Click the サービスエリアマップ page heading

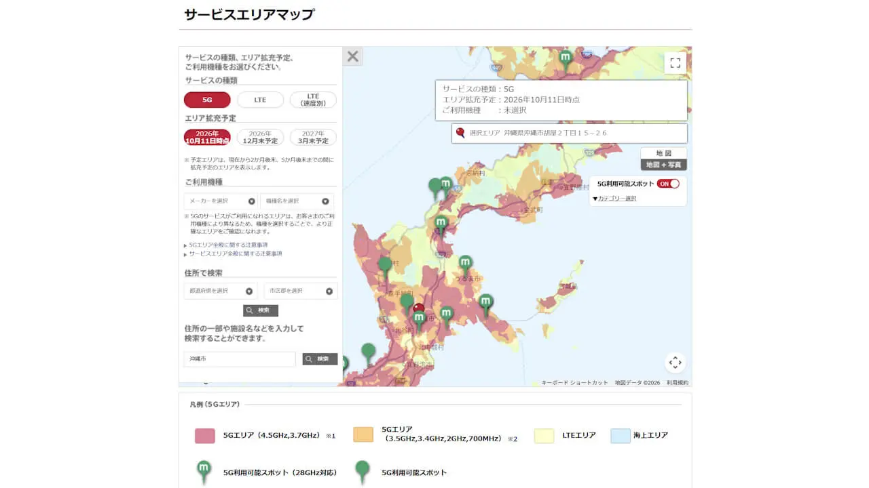pyautogui.click(x=249, y=14)
